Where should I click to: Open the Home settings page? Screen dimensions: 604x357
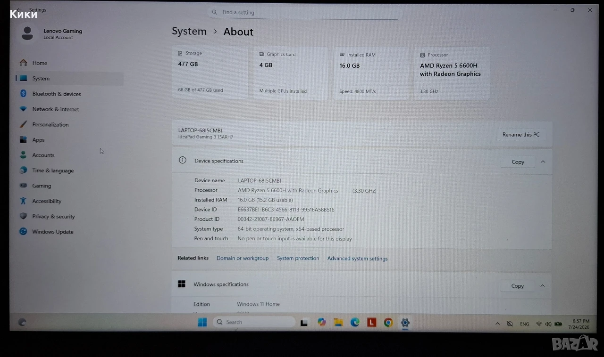pos(40,63)
